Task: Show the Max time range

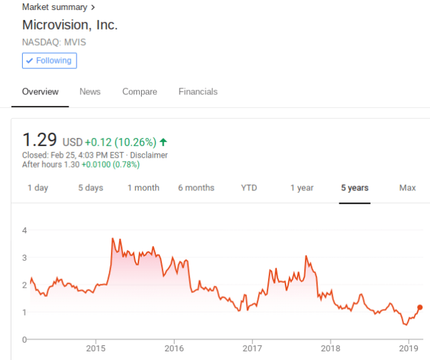Action: click(x=407, y=188)
